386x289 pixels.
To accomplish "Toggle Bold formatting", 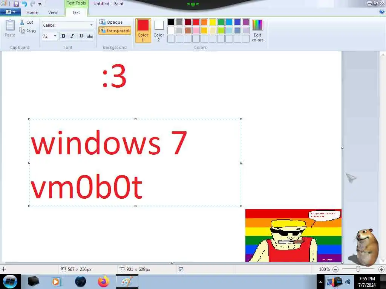I will (x=63, y=36).
